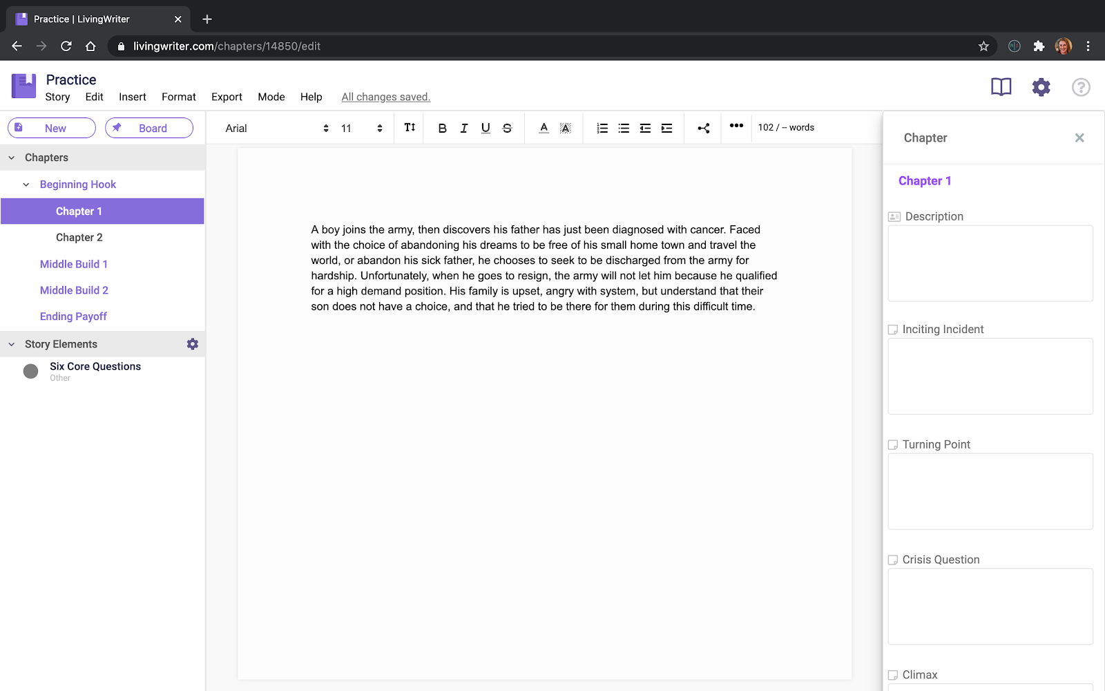This screenshot has height=691, width=1105.
Task: Open Six Core Questions story element
Action: [x=95, y=366]
